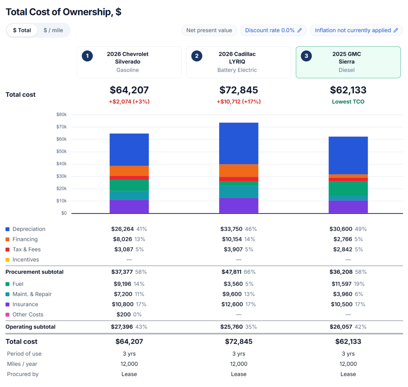The width and height of the screenshot is (408, 387).
Task: Click the bottom total cost $72,845
Action: click(x=239, y=342)
